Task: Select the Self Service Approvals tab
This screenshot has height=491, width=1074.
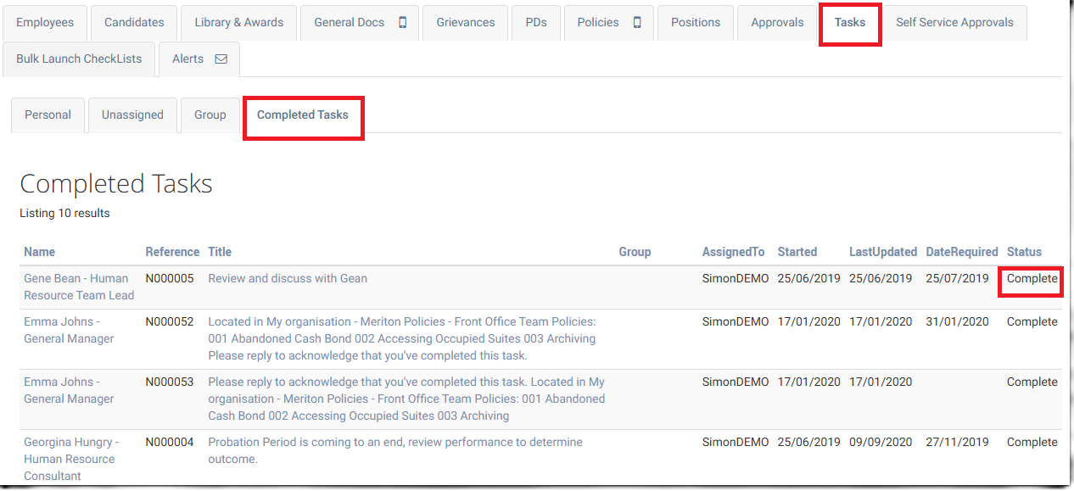Action: pyautogui.click(x=954, y=23)
